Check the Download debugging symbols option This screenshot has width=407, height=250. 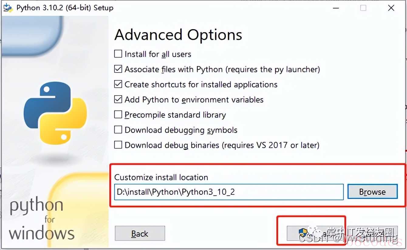[x=118, y=130]
